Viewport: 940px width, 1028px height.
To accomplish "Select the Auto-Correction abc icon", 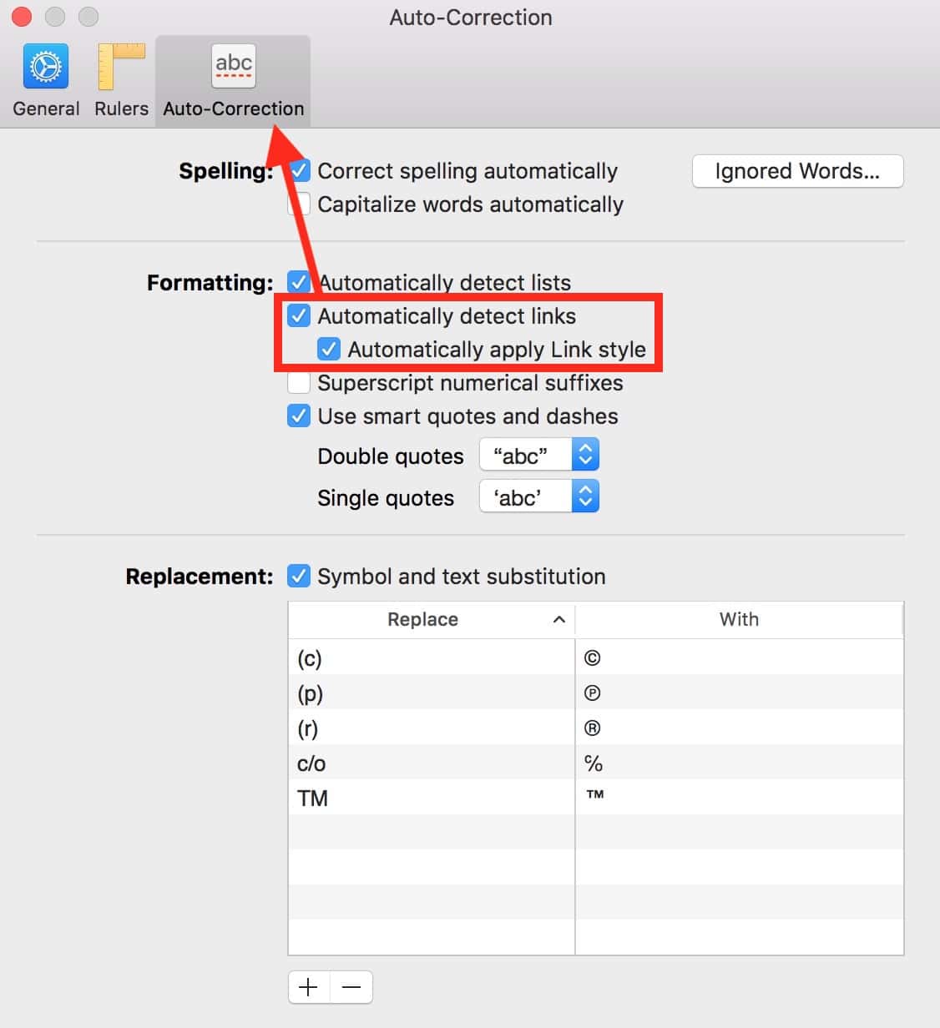I will (233, 67).
